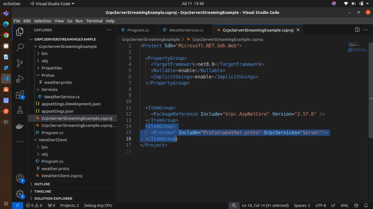This screenshot has height=209, width=373.
Task: Open Run and Debug view
Action: (20, 79)
